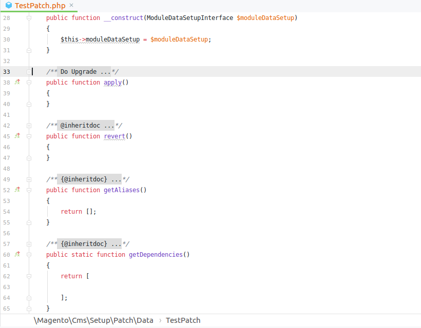This screenshot has width=421, height=328.
Task: Click fold end marker at line 55
Action: [29, 223]
